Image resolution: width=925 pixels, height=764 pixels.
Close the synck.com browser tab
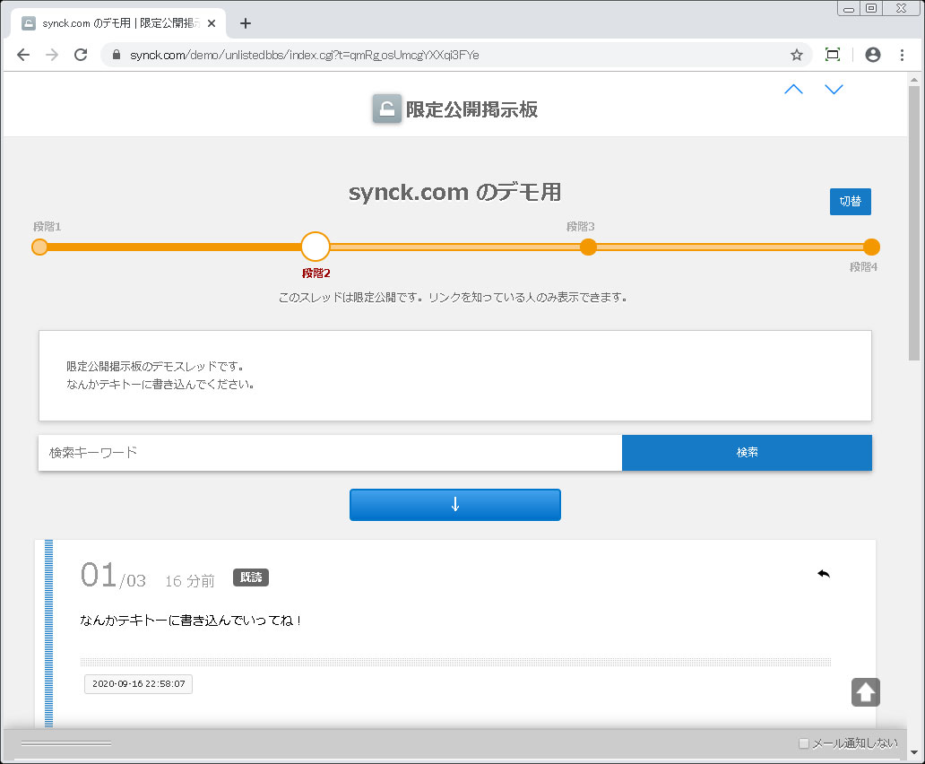[212, 23]
